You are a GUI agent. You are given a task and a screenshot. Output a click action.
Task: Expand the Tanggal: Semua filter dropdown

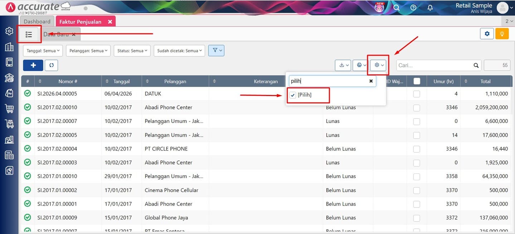[x=43, y=51]
